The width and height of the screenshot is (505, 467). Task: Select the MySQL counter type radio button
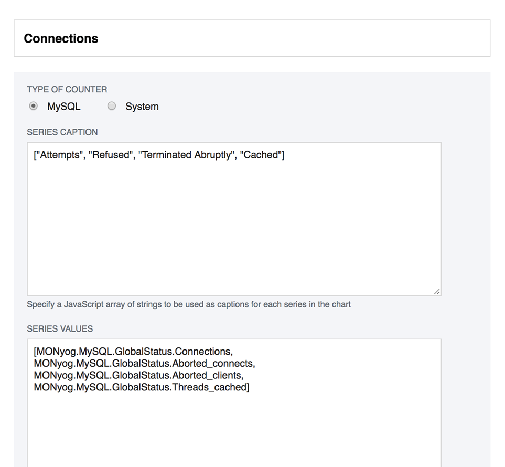point(34,106)
